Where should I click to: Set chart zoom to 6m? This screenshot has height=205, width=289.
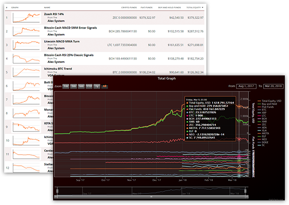[x=81, y=86]
